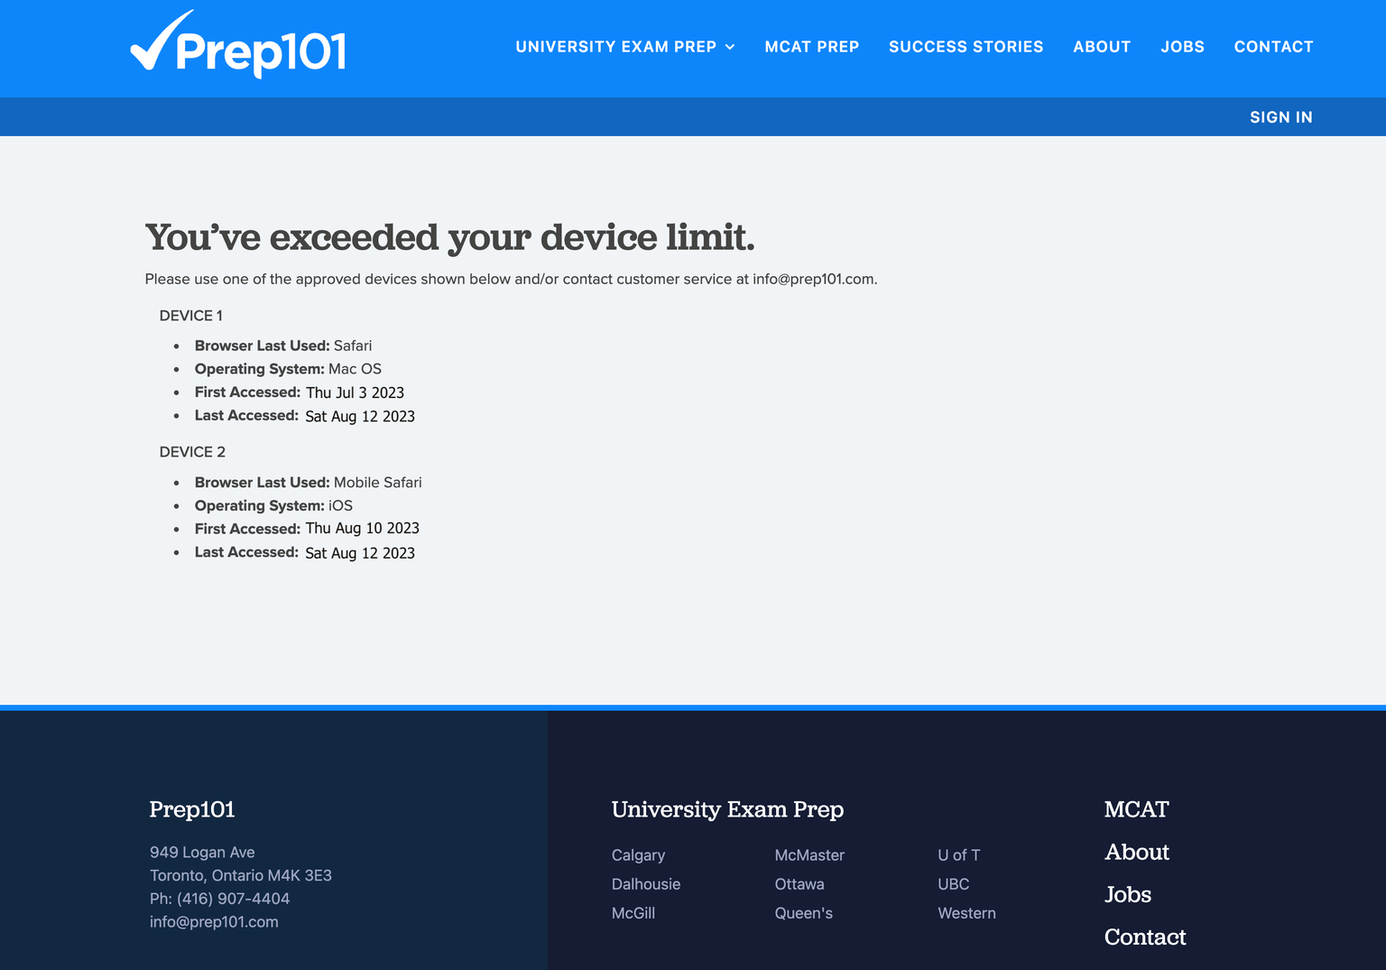Image resolution: width=1386 pixels, height=970 pixels.
Task: Click the Sign In link
Action: coord(1280,117)
